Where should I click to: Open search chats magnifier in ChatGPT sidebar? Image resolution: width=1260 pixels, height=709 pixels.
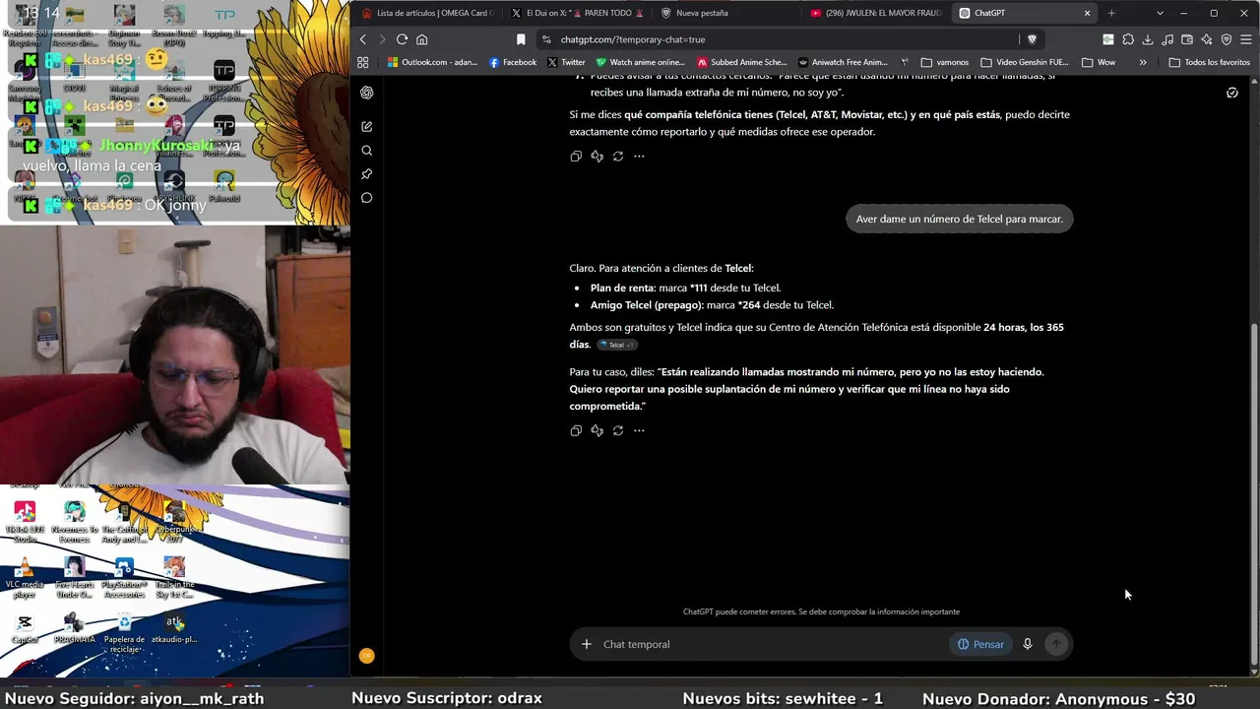(366, 151)
